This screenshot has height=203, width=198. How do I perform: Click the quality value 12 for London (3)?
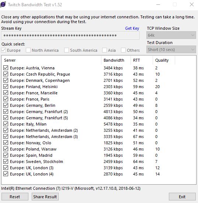pyautogui.click(x=157, y=168)
